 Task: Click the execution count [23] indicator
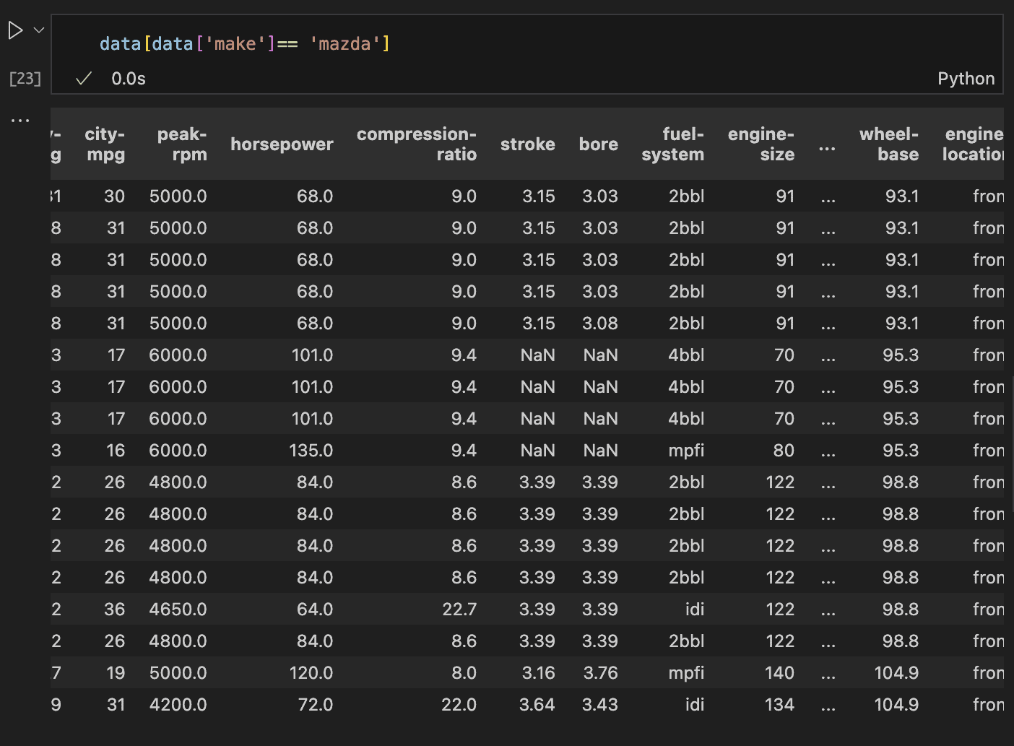coord(25,79)
